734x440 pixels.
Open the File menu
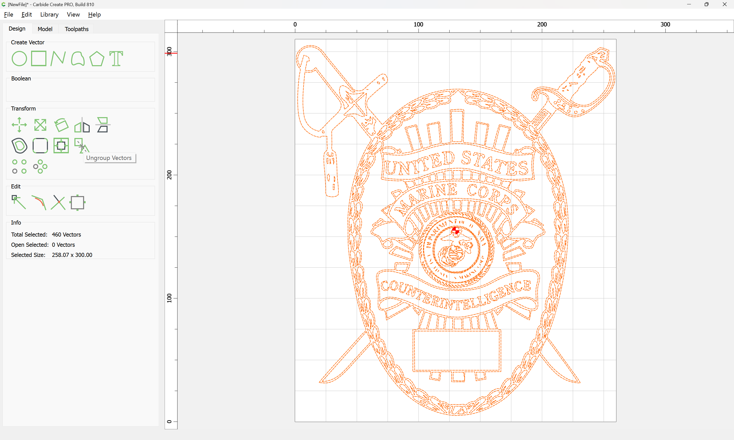point(9,14)
